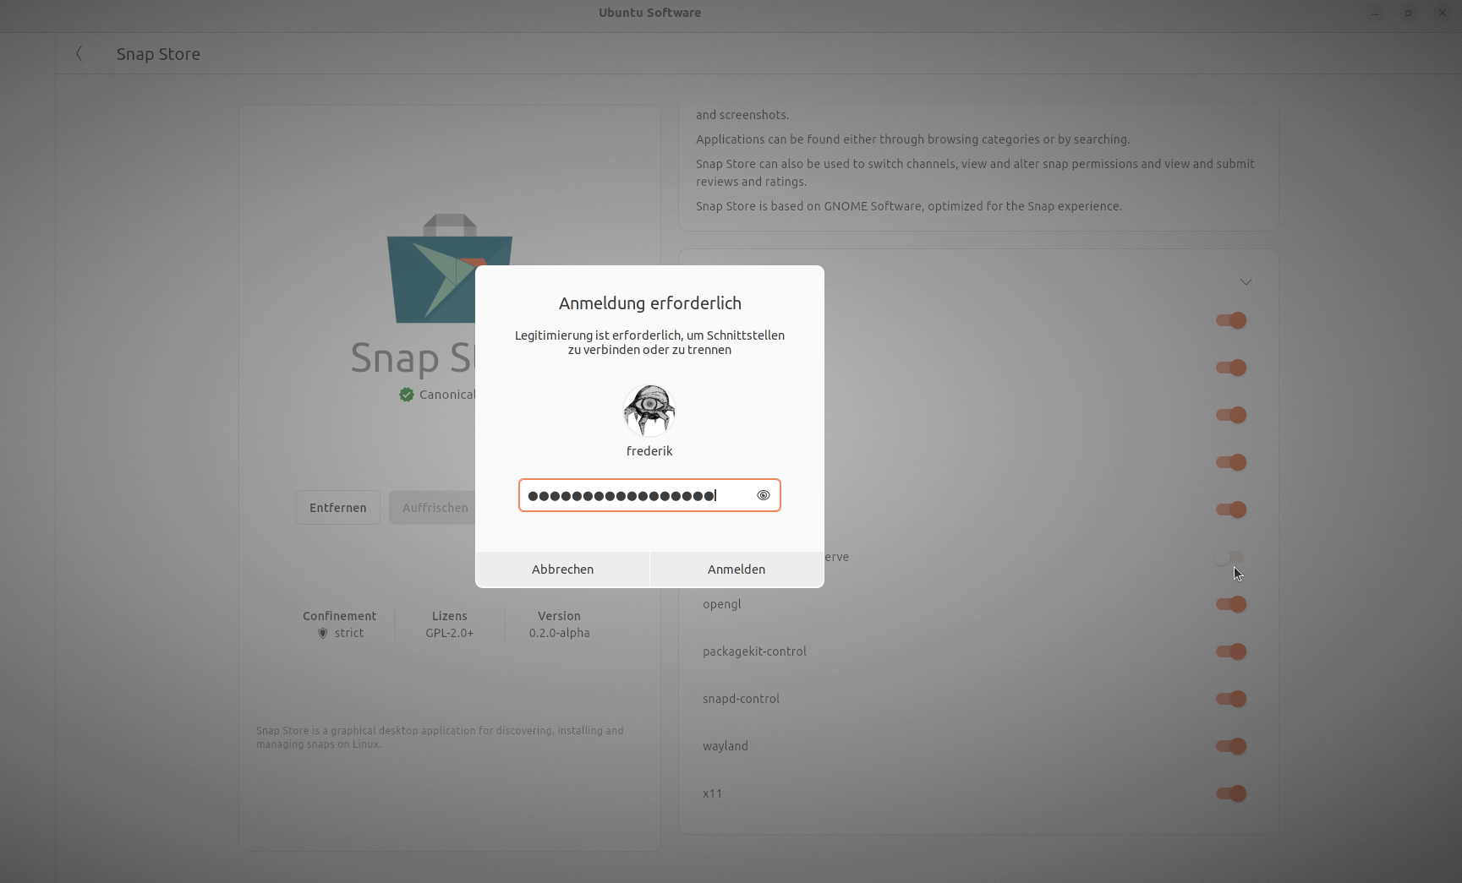Go back with the header arrow

pyautogui.click(x=79, y=54)
